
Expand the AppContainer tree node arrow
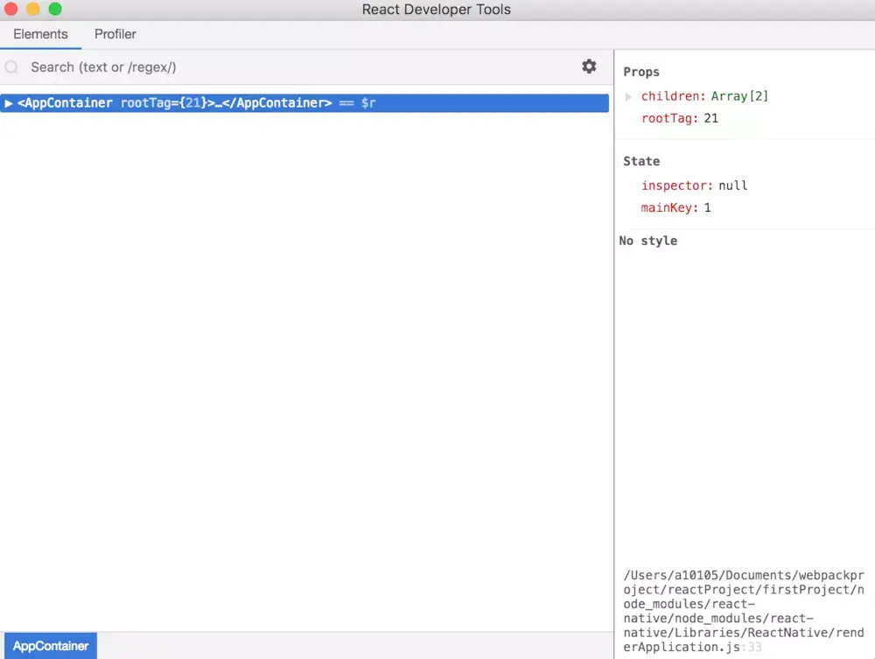[9, 103]
